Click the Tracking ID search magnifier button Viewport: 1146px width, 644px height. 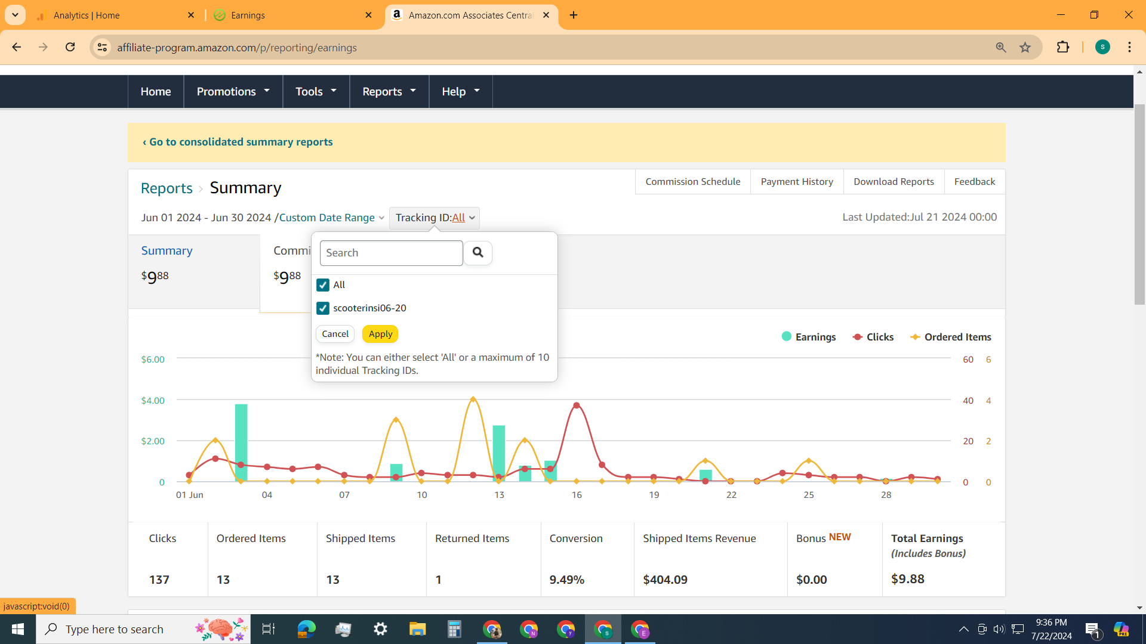(x=478, y=253)
